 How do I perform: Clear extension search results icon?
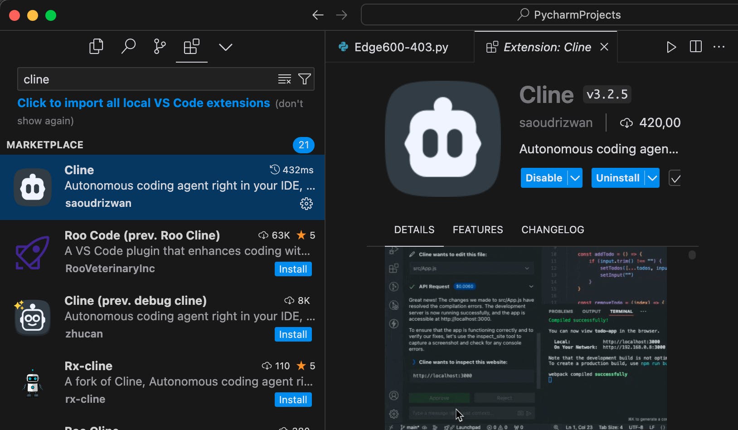tap(285, 79)
